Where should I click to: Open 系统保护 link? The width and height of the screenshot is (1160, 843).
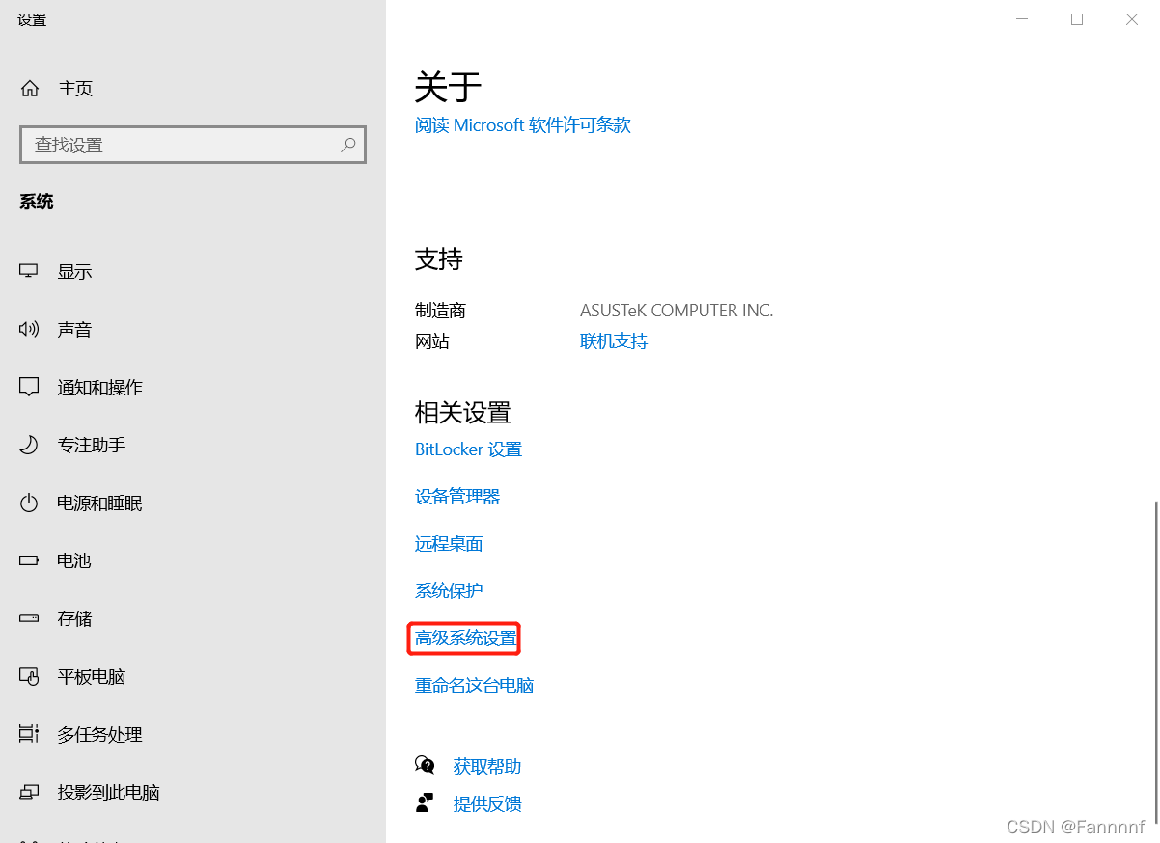(x=449, y=589)
